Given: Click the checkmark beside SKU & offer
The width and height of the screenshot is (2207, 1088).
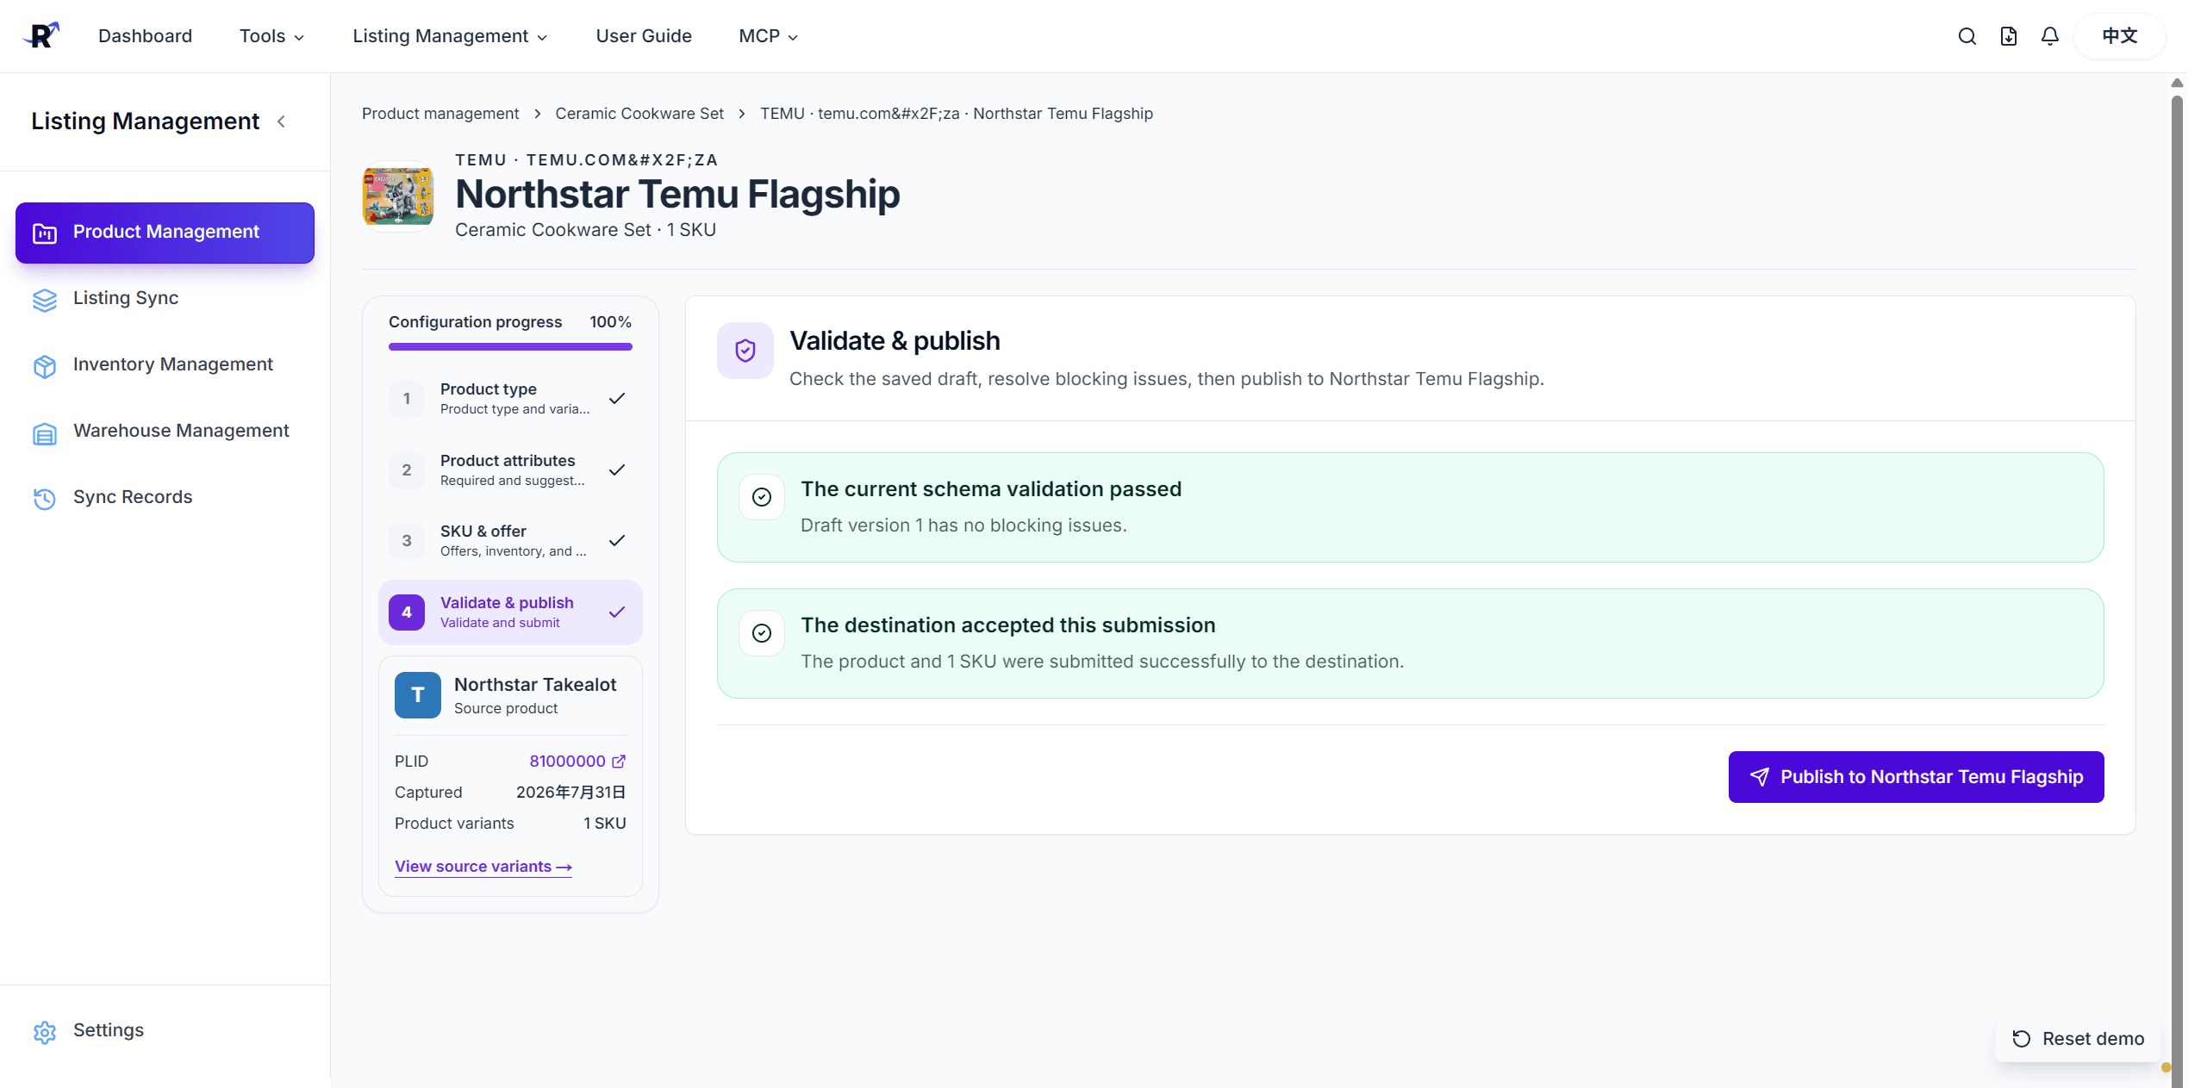Looking at the screenshot, I should [617, 541].
